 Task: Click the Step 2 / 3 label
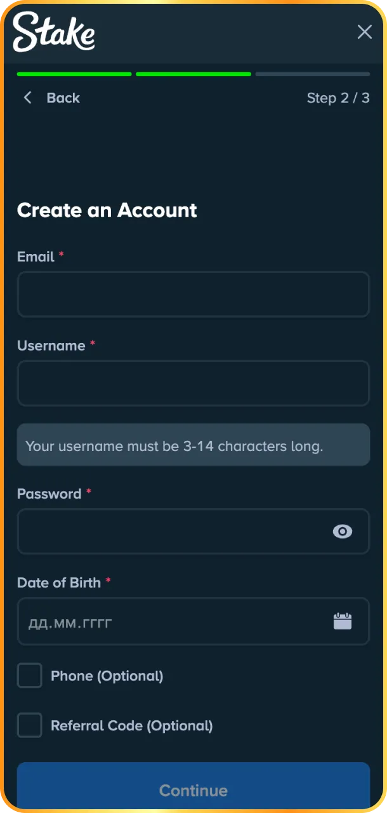[x=338, y=98]
